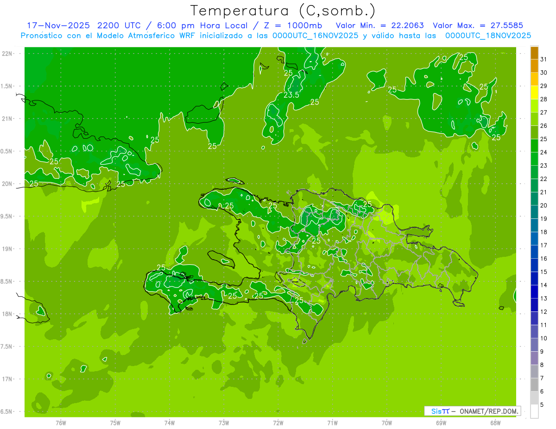Click the "31" value on the color legend
Viewport: 556px width, 429px height.
(x=543, y=59)
